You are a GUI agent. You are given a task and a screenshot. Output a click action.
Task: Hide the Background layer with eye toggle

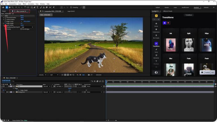(x=2, y=92)
